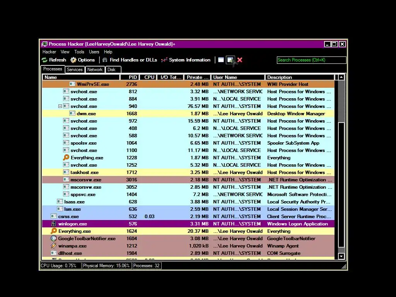Click Windows Logon Application description text
Viewport: 396px width, 297px height.
coord(297,224)
